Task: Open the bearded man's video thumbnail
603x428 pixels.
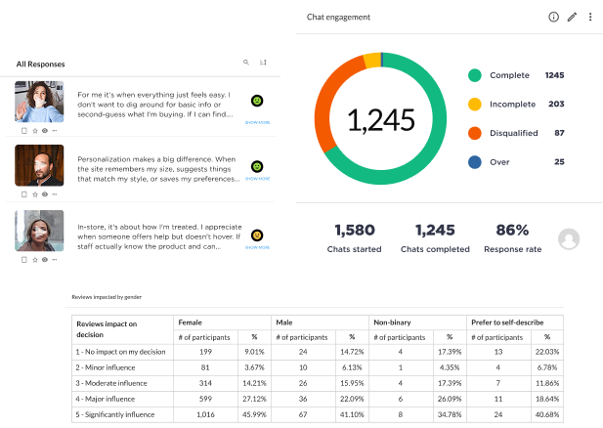Action: (x=39, y=165)
